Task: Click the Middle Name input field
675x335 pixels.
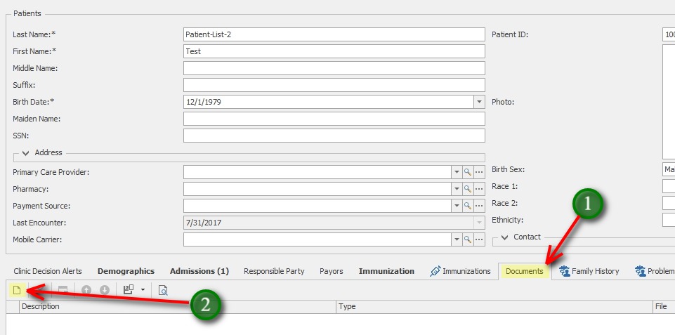Action: [x=334, y=68]
